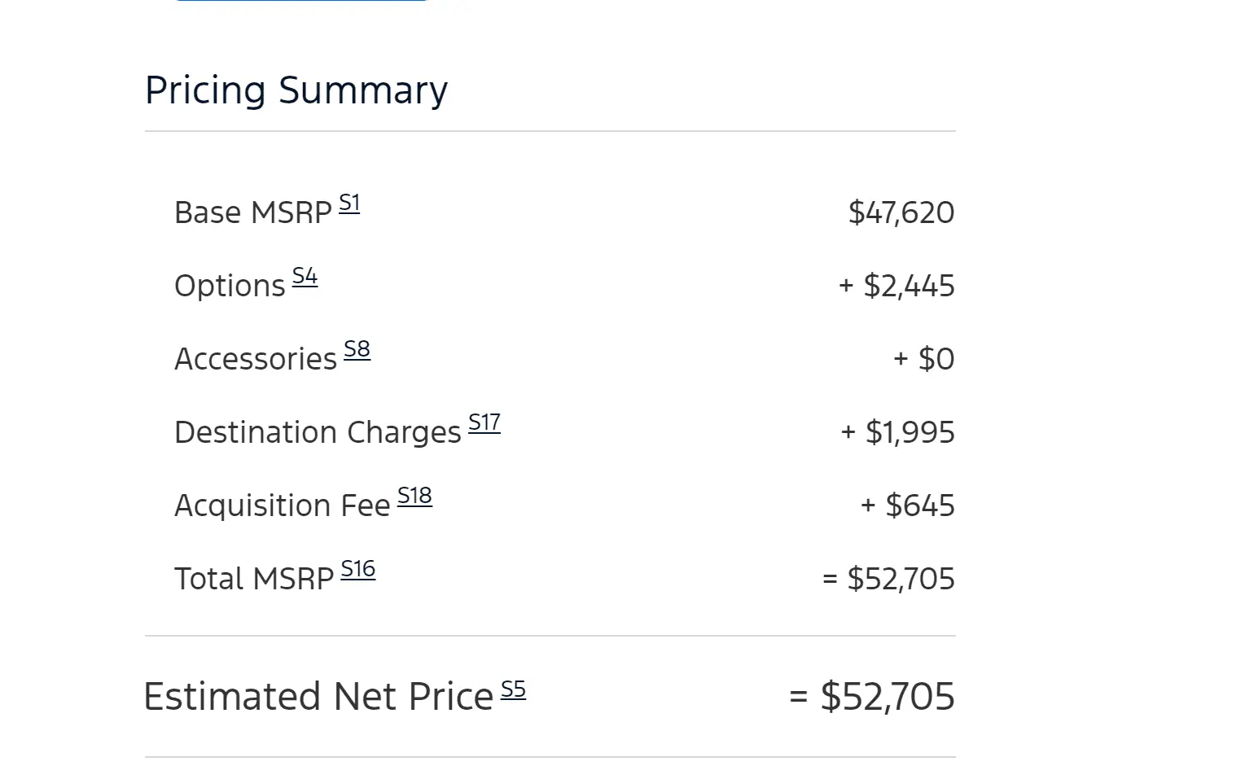
Task: Click the + $2,445 options amount
Action: (x=896, y=287)
